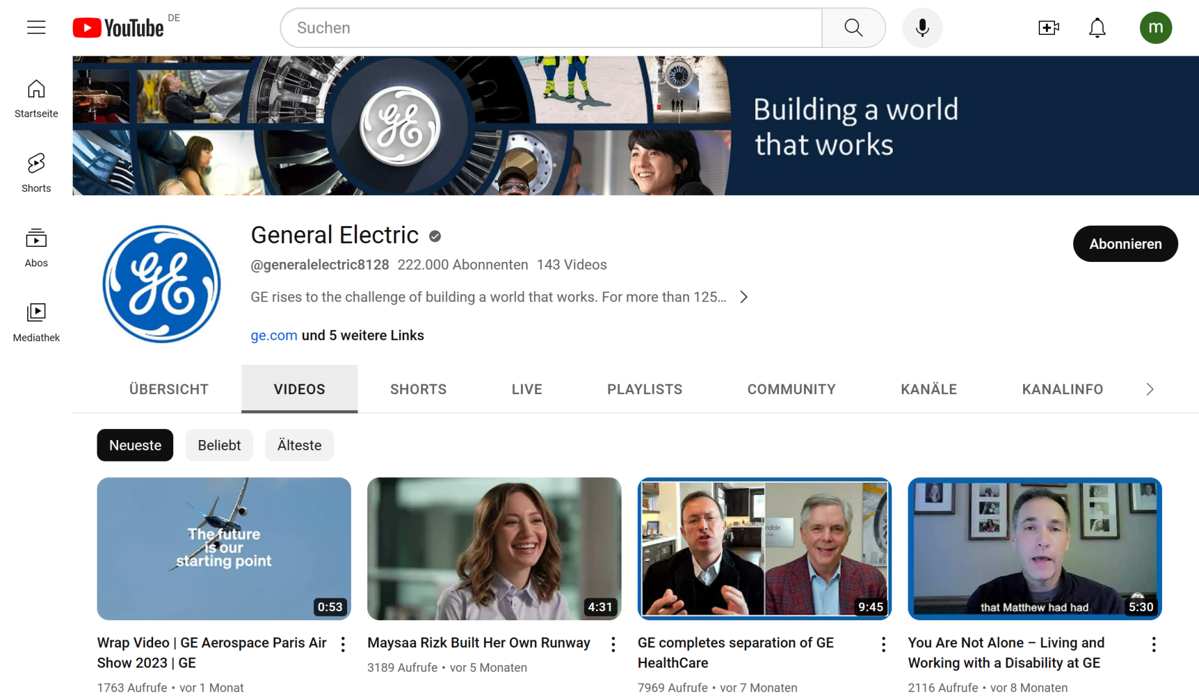
Task: Open 'GE completes separation of GE HealthCare' title
Action: click(x=736, y=653)
